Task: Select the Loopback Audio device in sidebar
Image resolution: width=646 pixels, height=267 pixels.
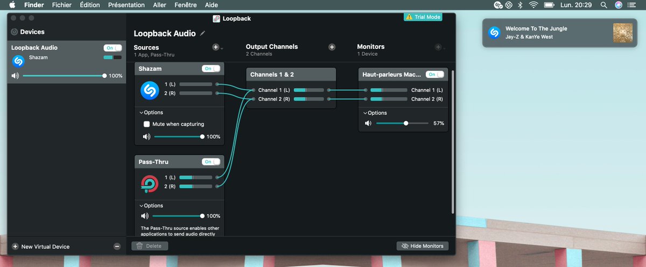Action: [67, 62]
